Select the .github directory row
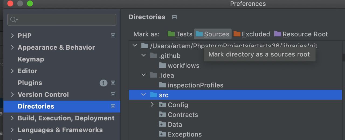 235,55
